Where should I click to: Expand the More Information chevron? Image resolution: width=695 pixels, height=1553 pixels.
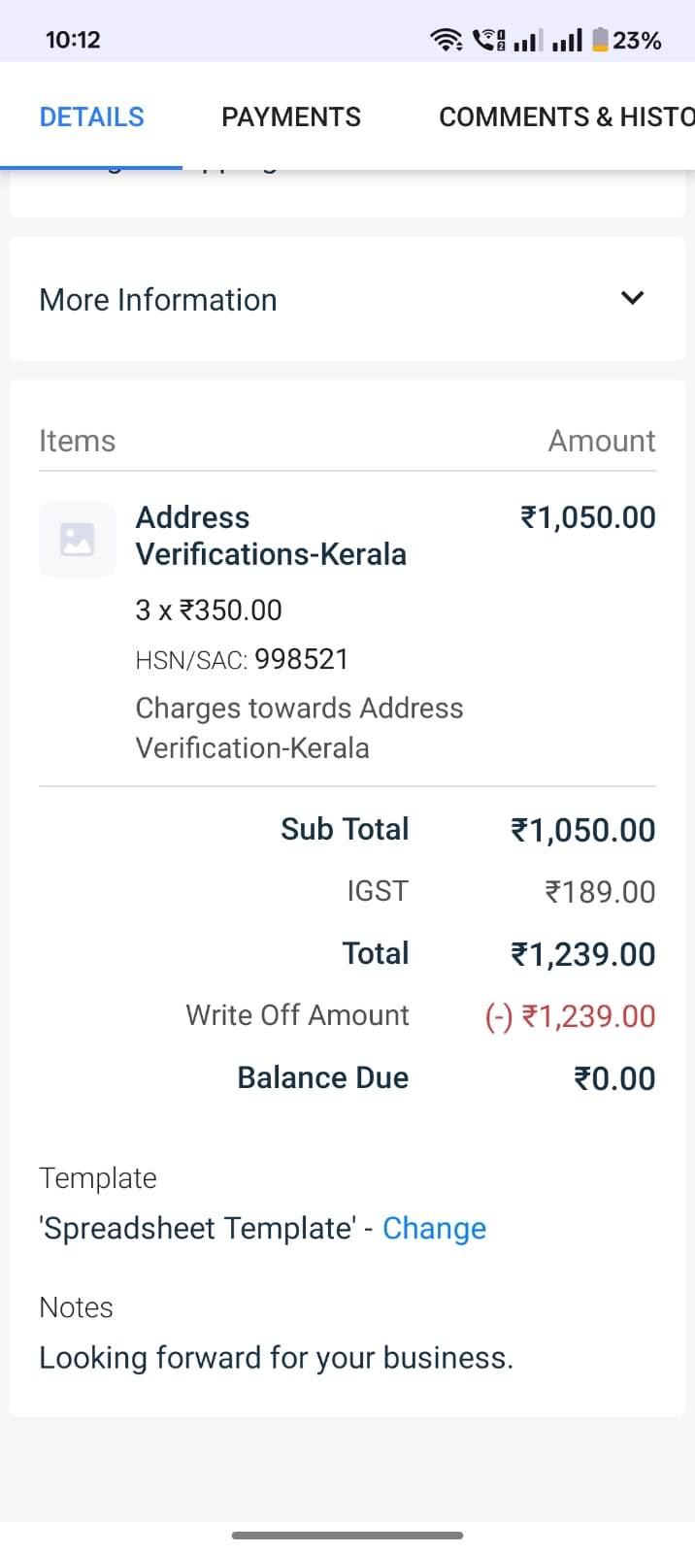click(632, 298)
